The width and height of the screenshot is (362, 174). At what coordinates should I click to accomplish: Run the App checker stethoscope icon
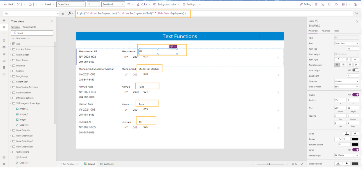[323, 4]
